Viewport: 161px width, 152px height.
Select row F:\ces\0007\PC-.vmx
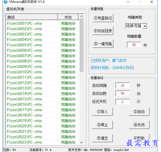click(x=43, y=56)
